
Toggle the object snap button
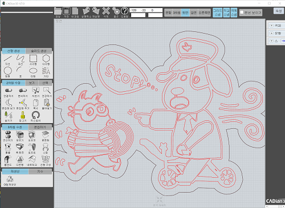click(x=234, y=13)
